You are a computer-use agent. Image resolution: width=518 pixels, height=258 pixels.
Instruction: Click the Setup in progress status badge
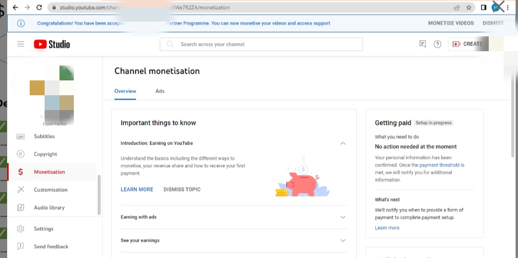click(434, 123)
